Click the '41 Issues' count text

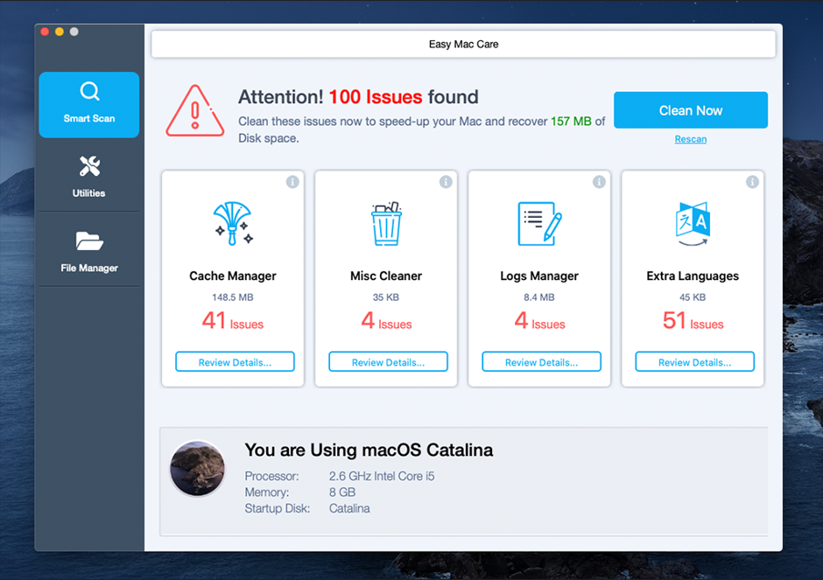(x=233, y=320)
